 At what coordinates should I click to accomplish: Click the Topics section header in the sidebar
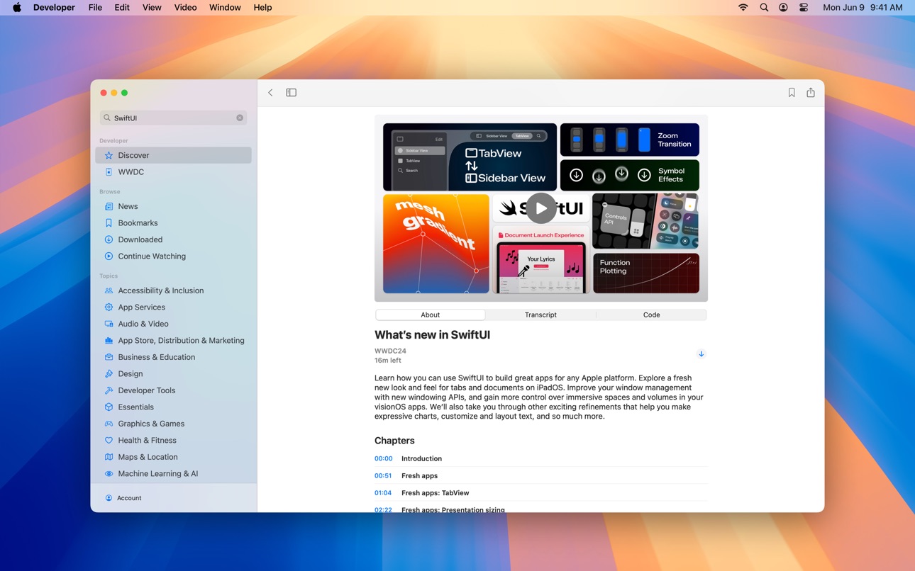(x=109, y=276)
